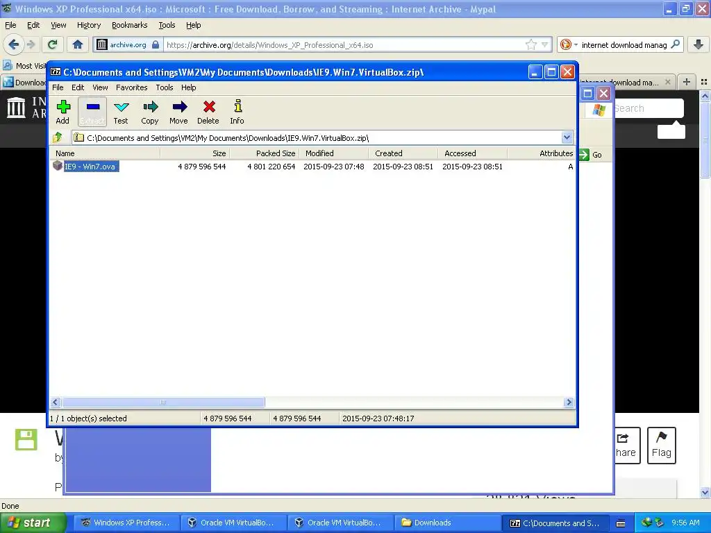Screen dimensions: 711x533
Task: Open the 7-Zip File menu
Action: click(58, 87)
